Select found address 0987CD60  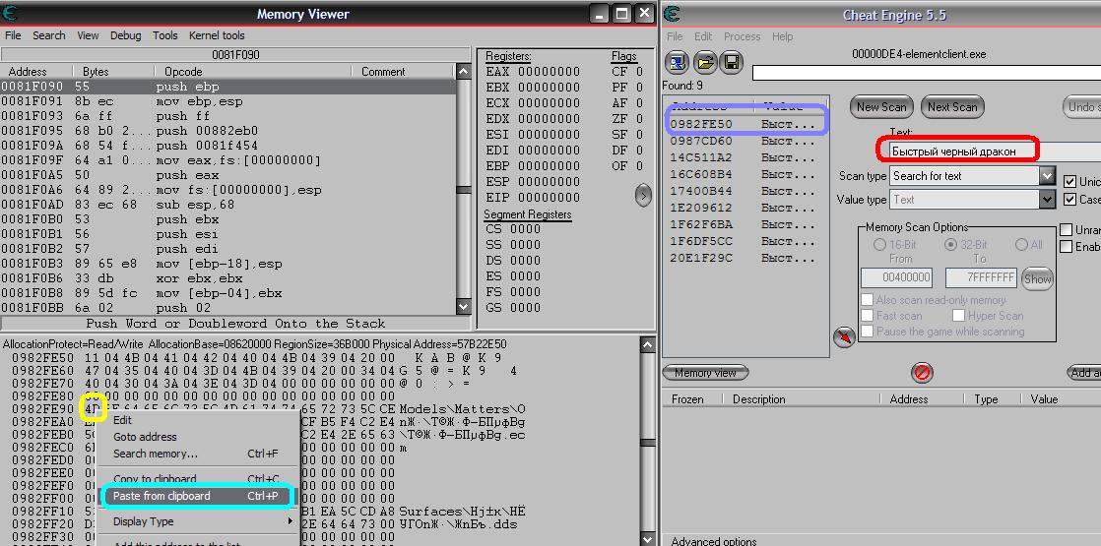tap(745, 141)
